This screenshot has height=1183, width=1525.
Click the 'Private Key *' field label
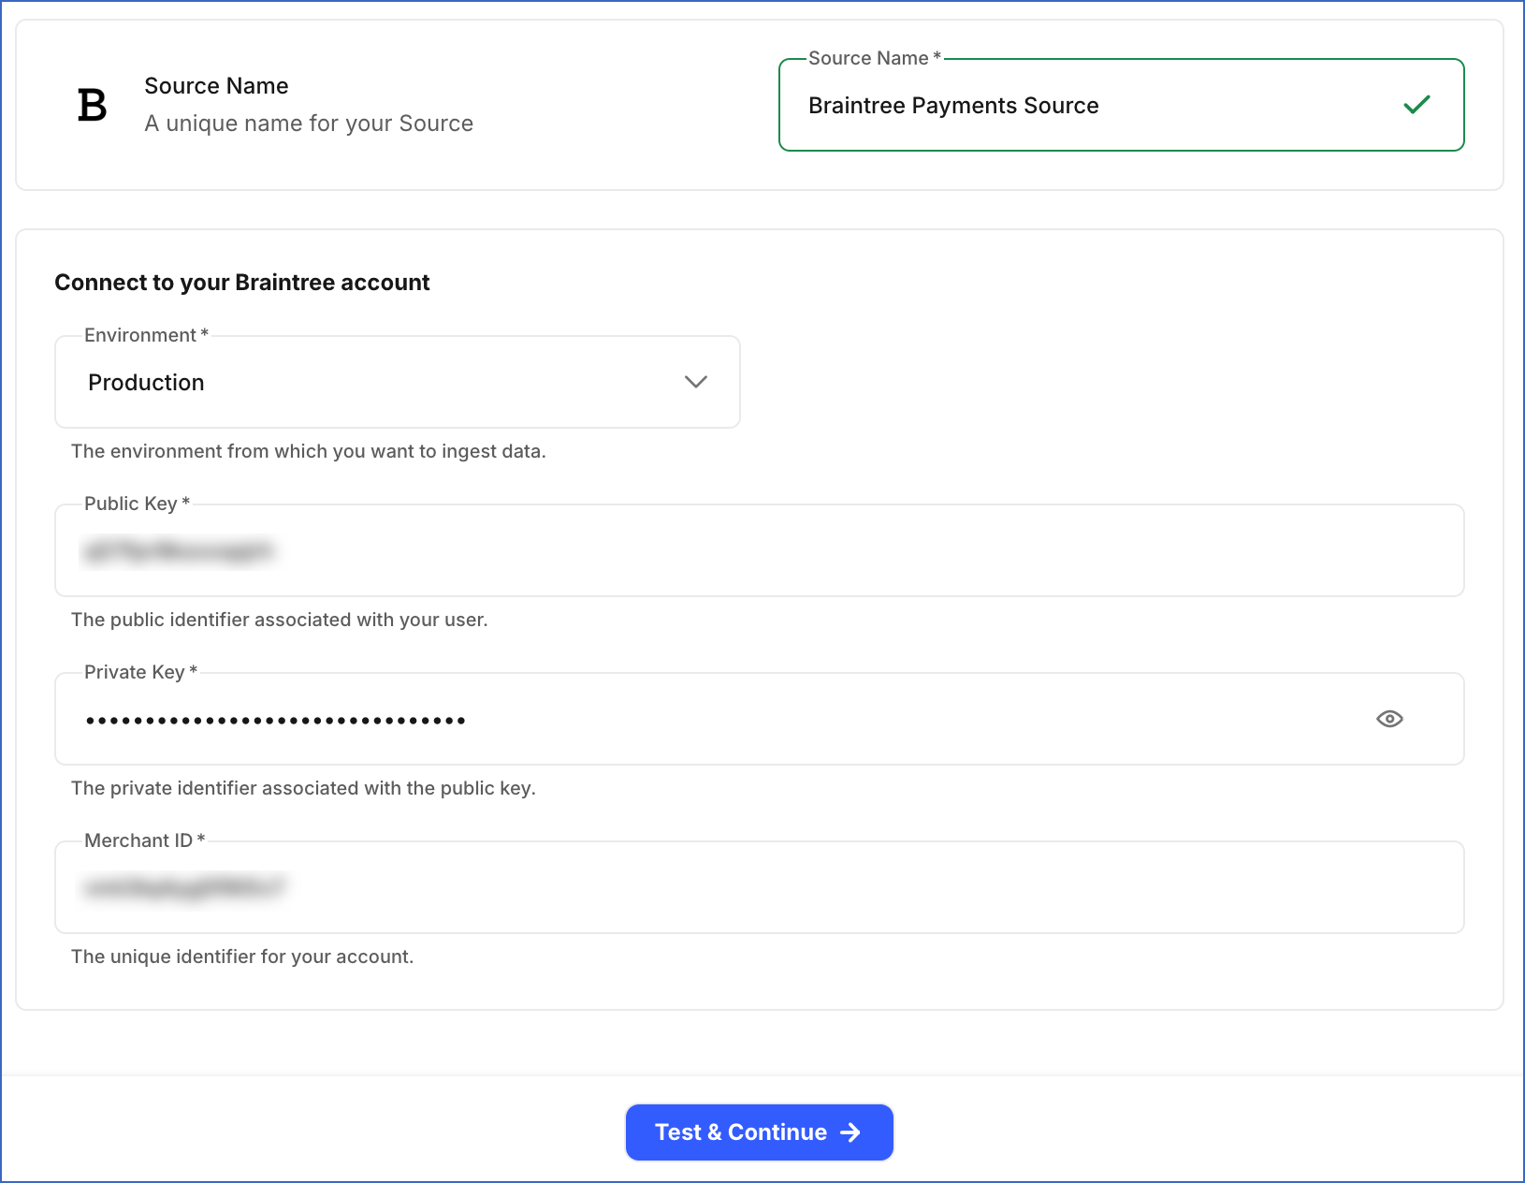click(x=141, y=672)
